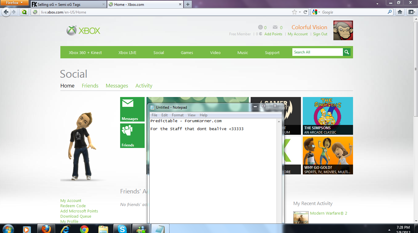This screenshot has width=418, height=233.
Task: Open Windows Live Messenger on taskbar
Action: [141, 229]
